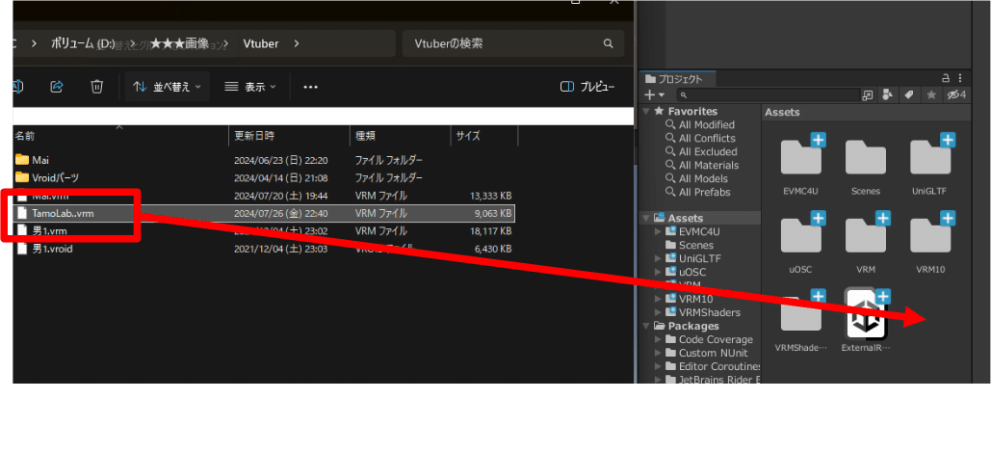Select the TamoLab..vrm file

tap(264, 213)
